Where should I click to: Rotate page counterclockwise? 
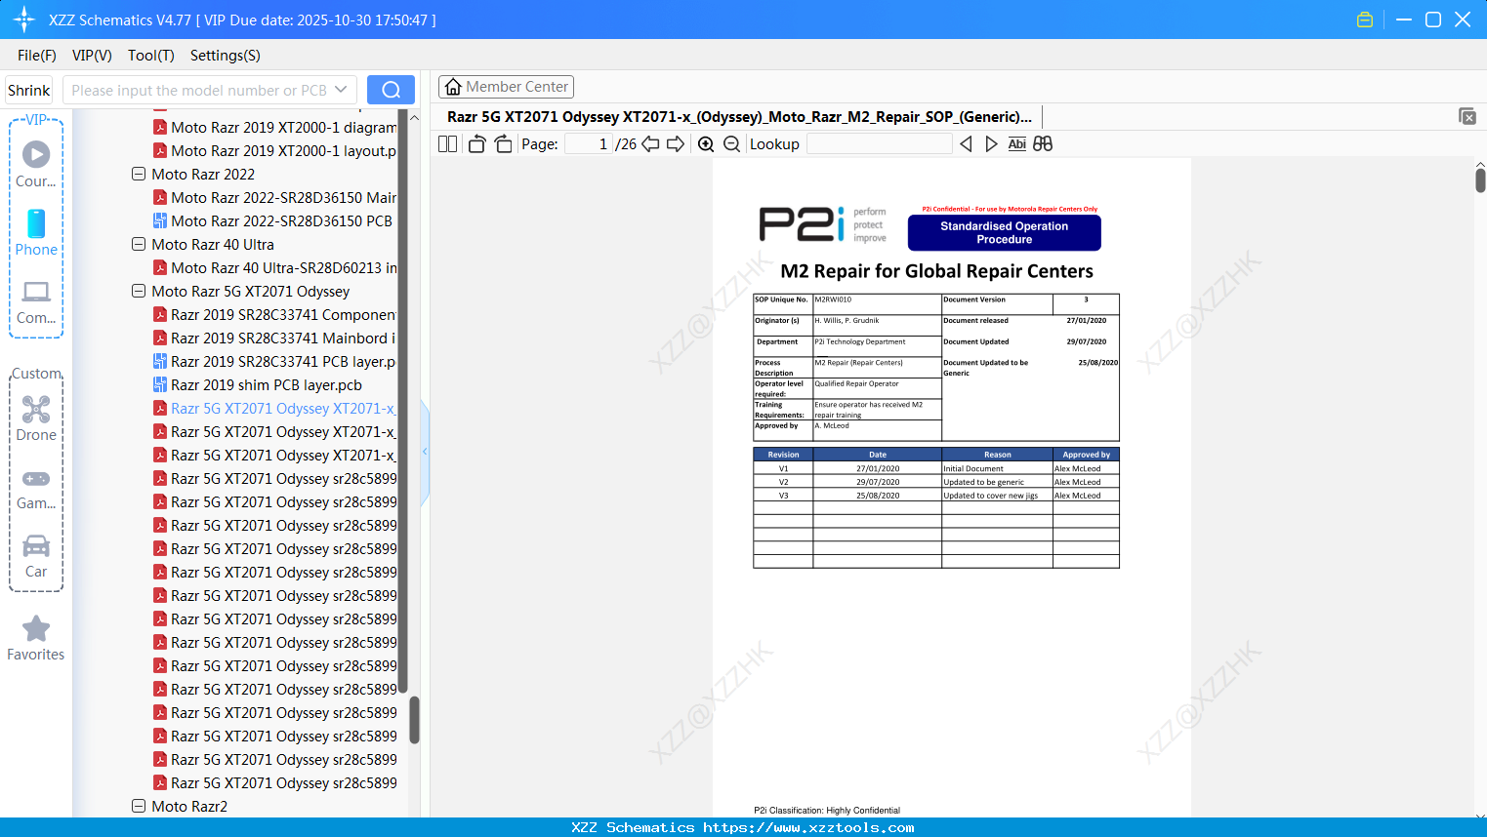(476, 143)
